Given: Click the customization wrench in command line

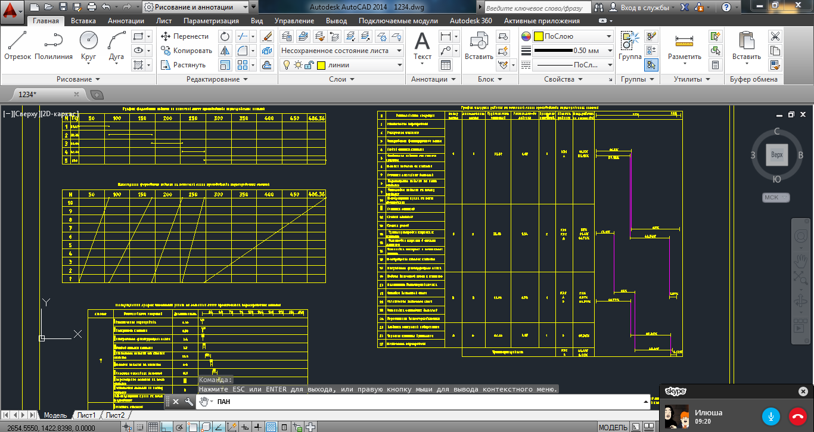Looking at the screenshot, I should 189,402.
